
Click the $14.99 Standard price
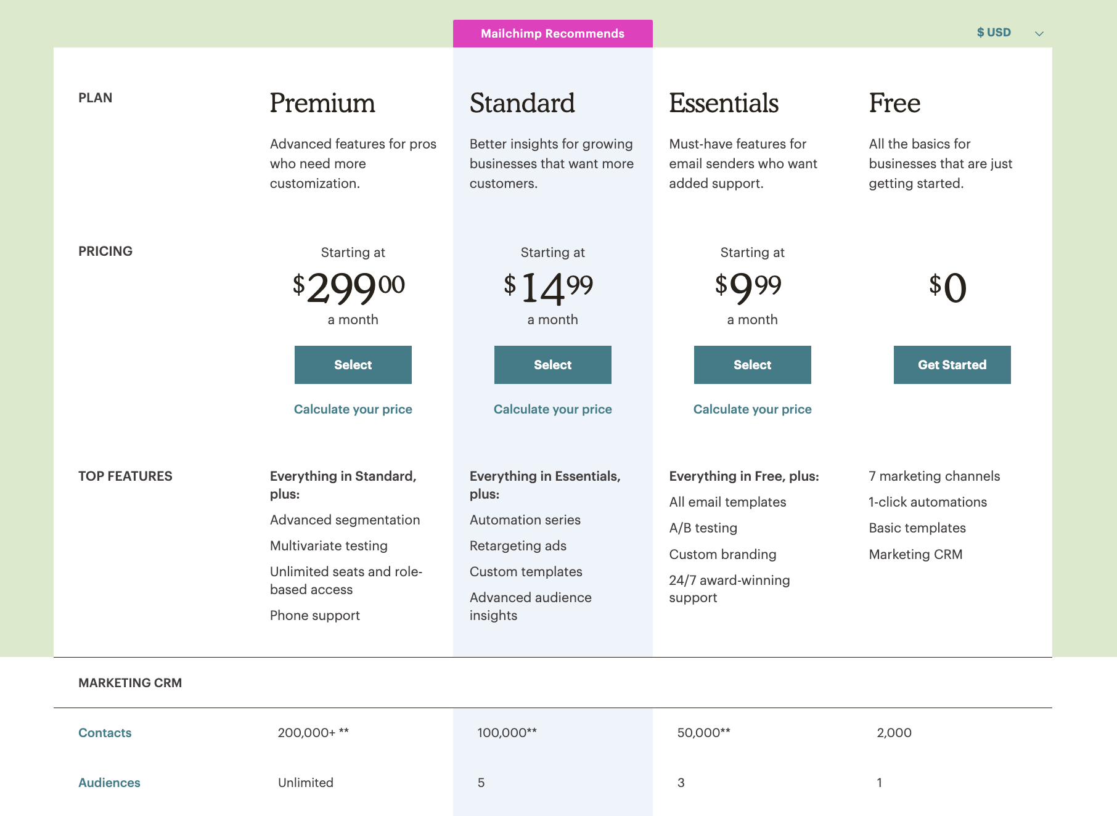click(x=549, y=287)
